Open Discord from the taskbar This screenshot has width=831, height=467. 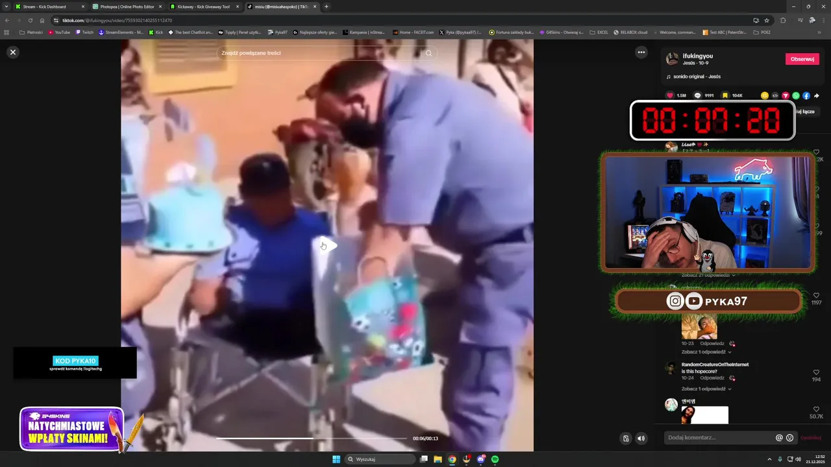tap(481, 459)
